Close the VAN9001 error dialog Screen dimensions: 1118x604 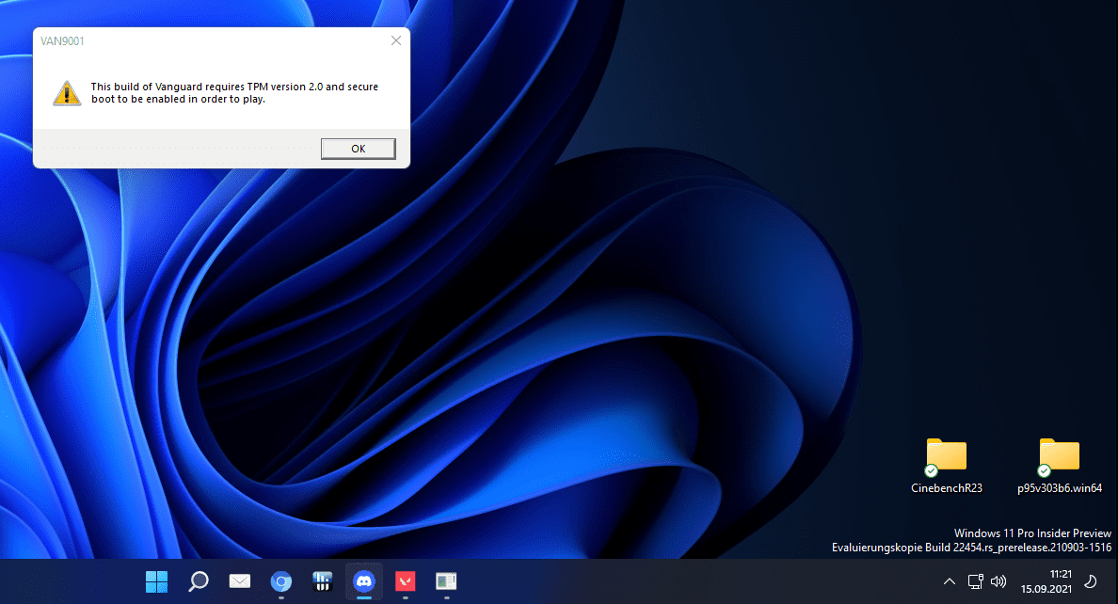(395, 40)
